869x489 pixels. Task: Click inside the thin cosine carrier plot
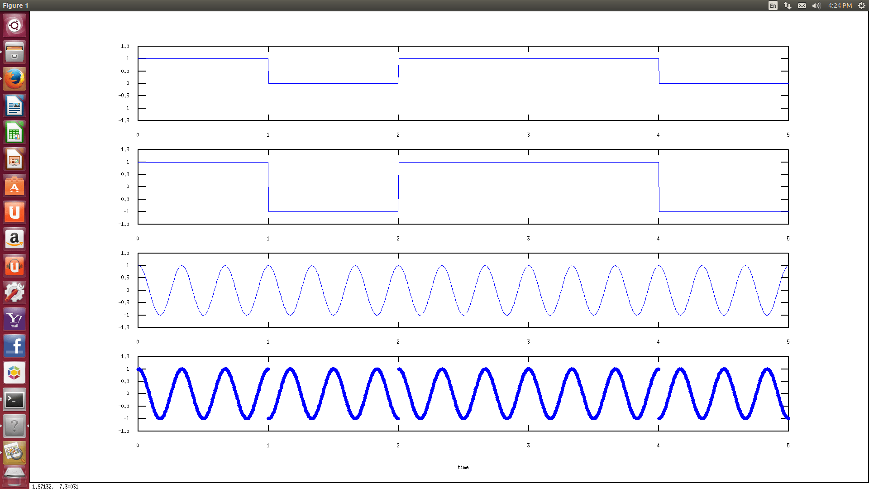pos(463,290)
